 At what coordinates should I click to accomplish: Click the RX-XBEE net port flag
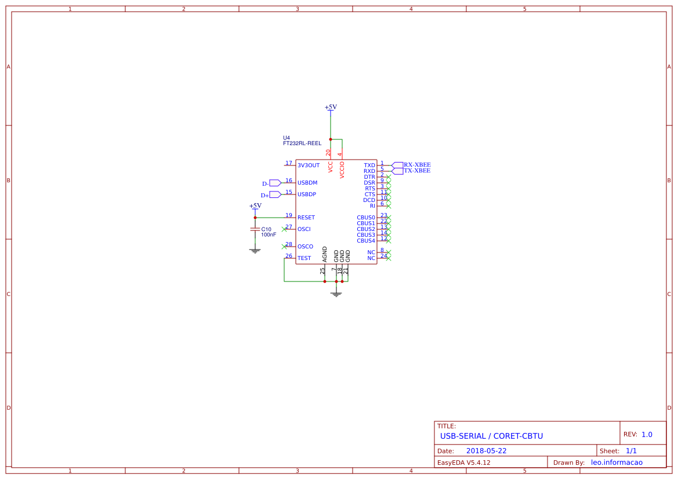398,165
